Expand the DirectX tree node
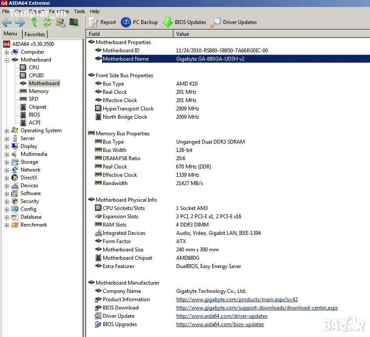 (7, 178)
